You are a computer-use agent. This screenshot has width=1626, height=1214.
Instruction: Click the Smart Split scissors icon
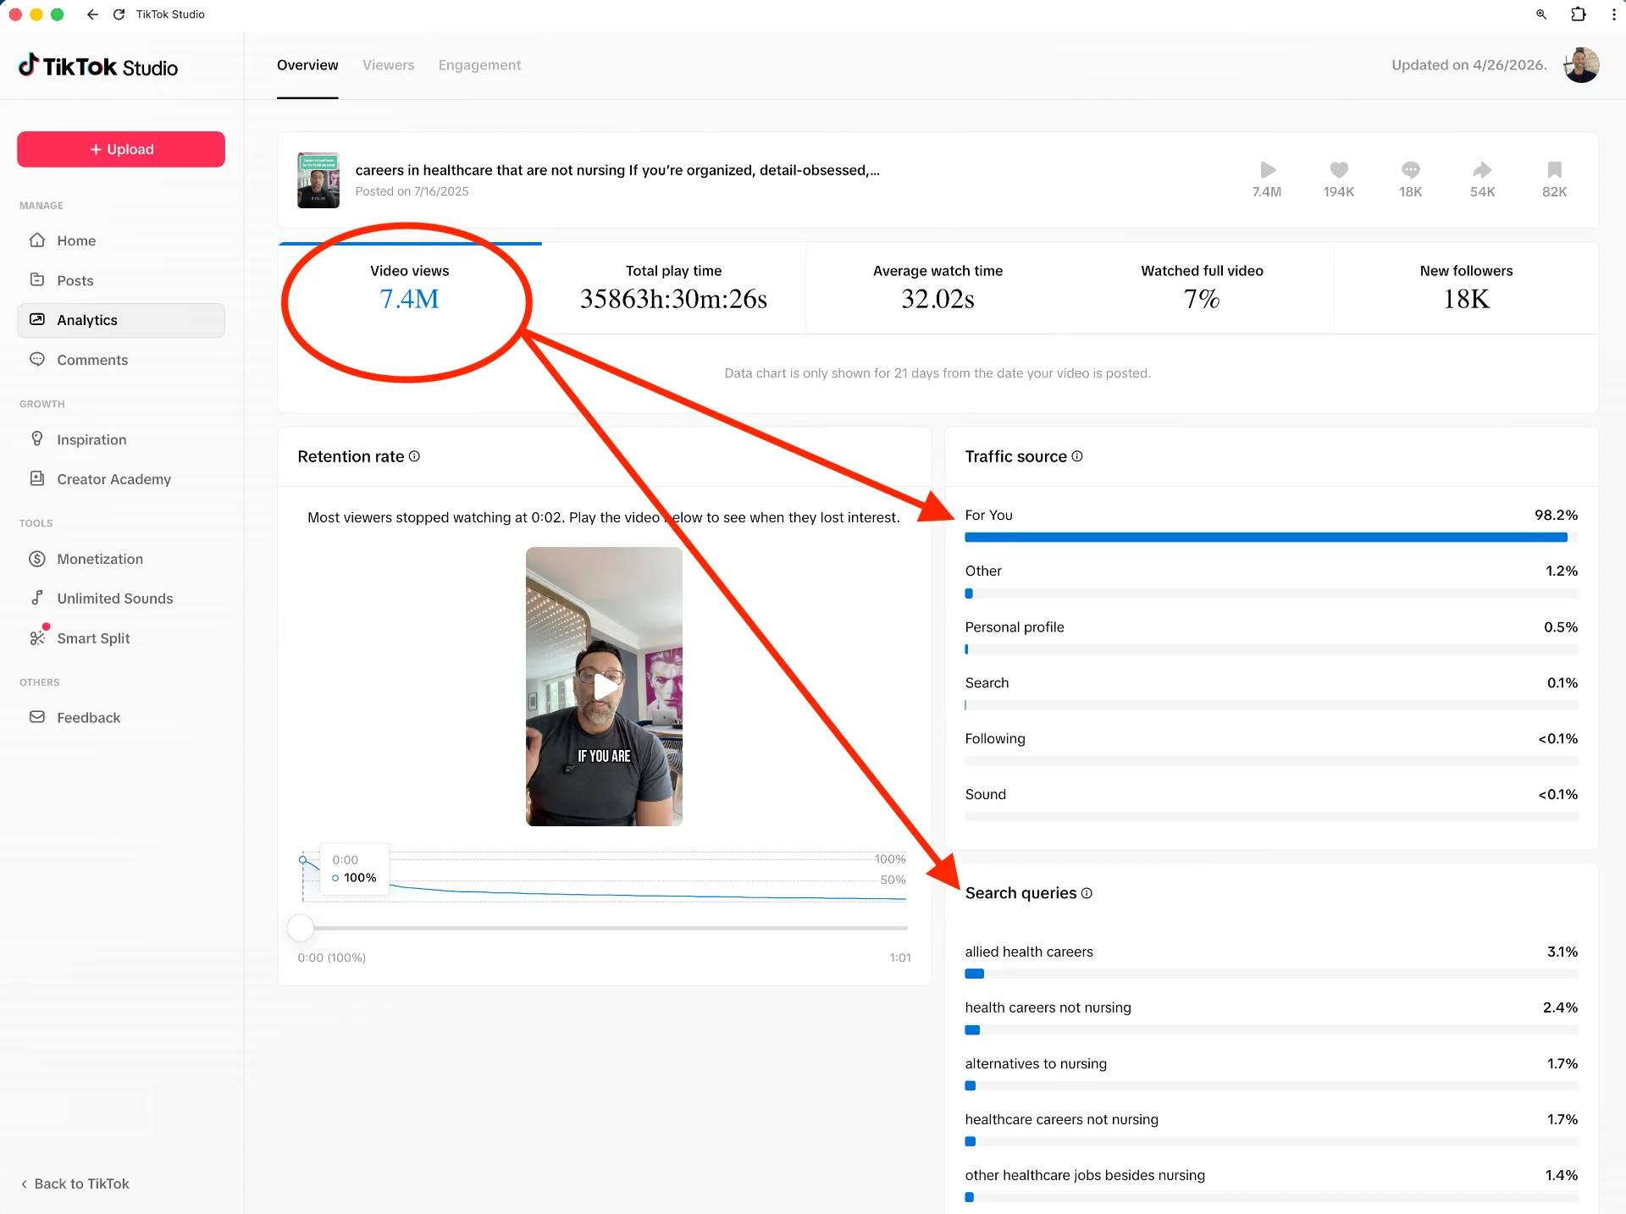pyautogui.click(x=37, y=637)
